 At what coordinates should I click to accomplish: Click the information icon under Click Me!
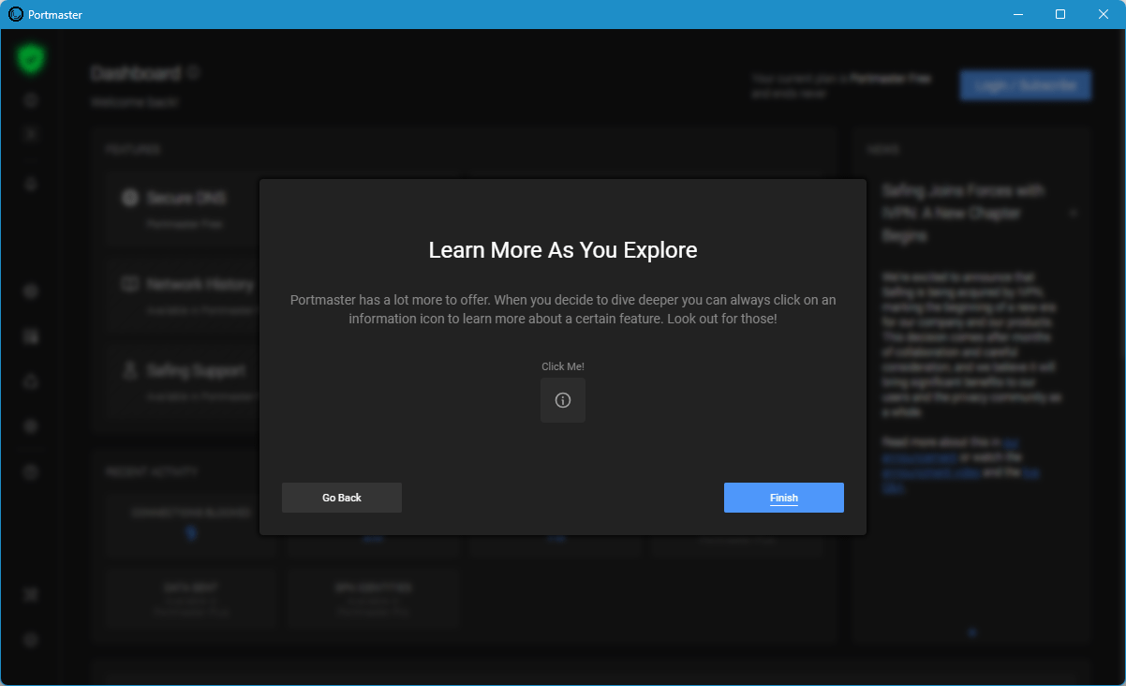pos(563,400)
